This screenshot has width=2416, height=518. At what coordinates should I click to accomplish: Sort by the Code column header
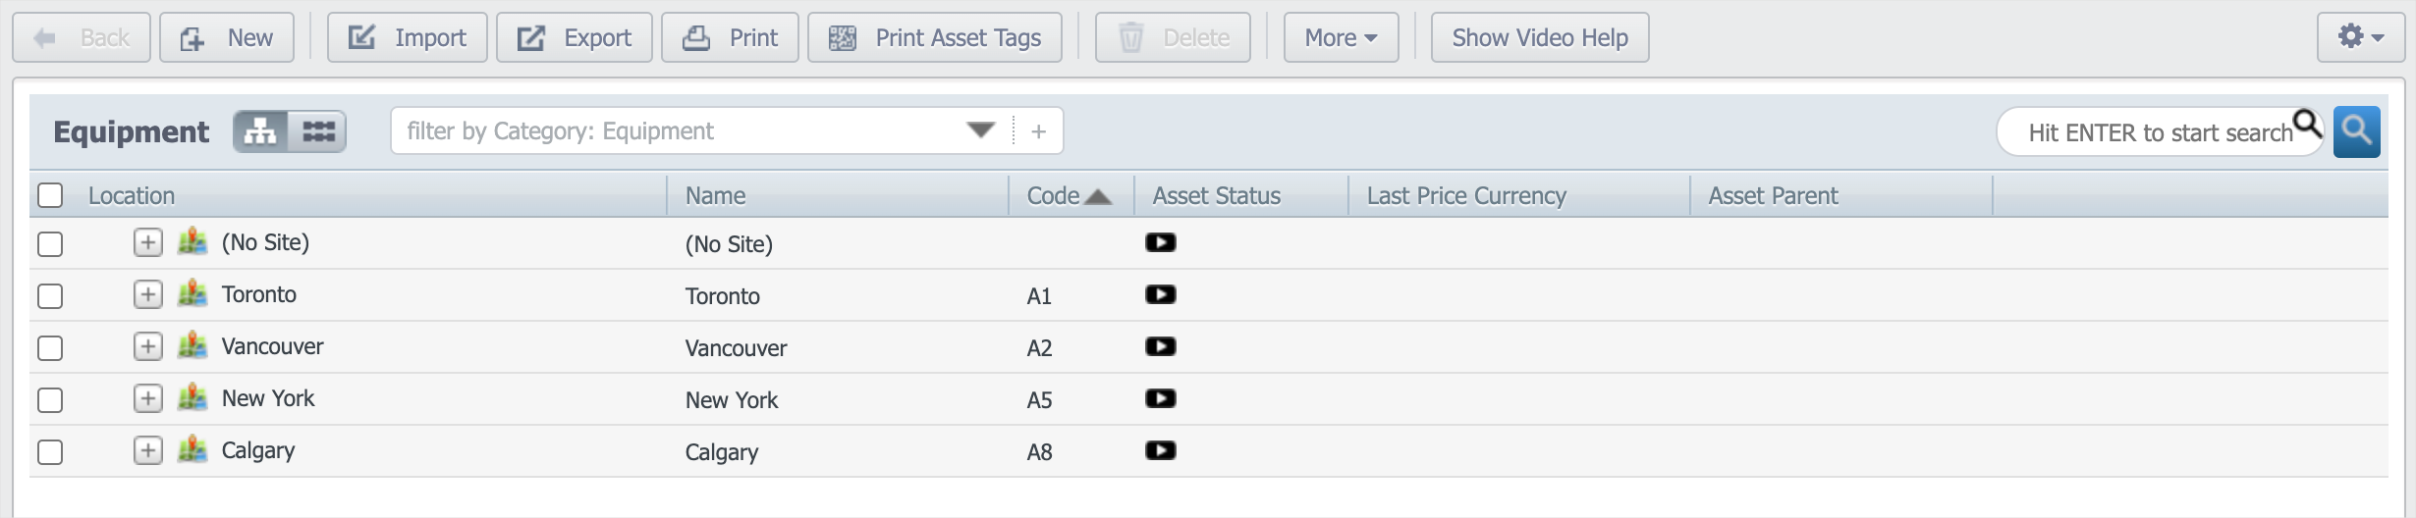(1054, 195)
